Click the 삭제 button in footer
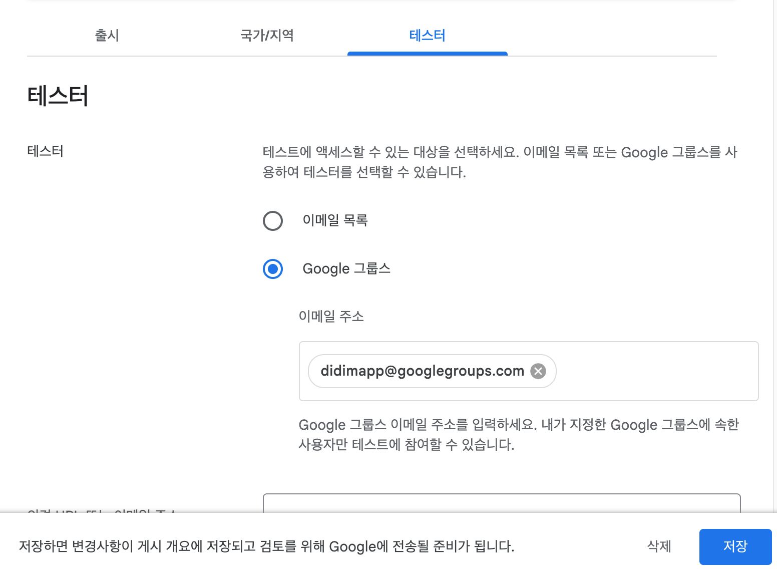This screenshot has width=777, height=569. [659, 546]
